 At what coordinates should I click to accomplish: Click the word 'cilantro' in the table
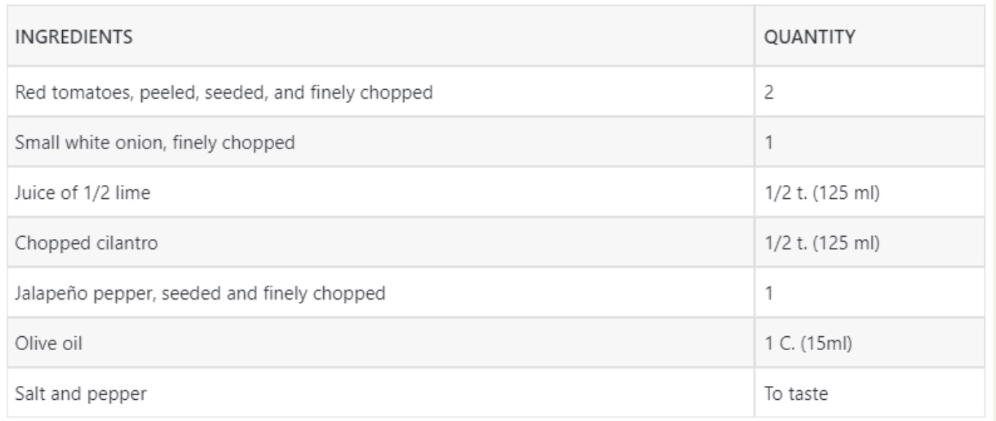point(110,243)
